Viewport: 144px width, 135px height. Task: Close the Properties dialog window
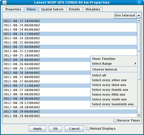tap(139, 3)
